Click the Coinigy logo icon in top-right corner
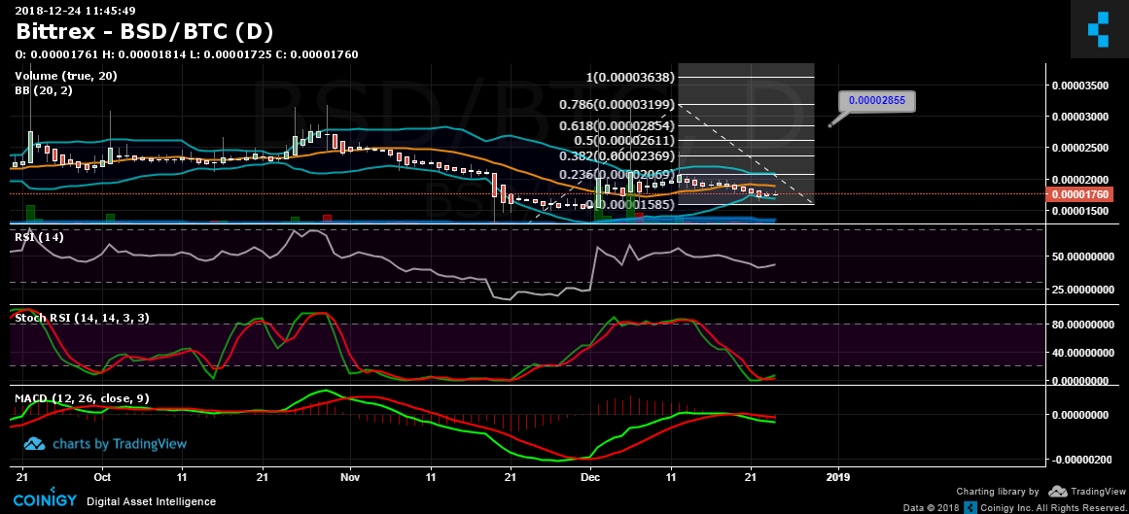 tap(1098, 29)
